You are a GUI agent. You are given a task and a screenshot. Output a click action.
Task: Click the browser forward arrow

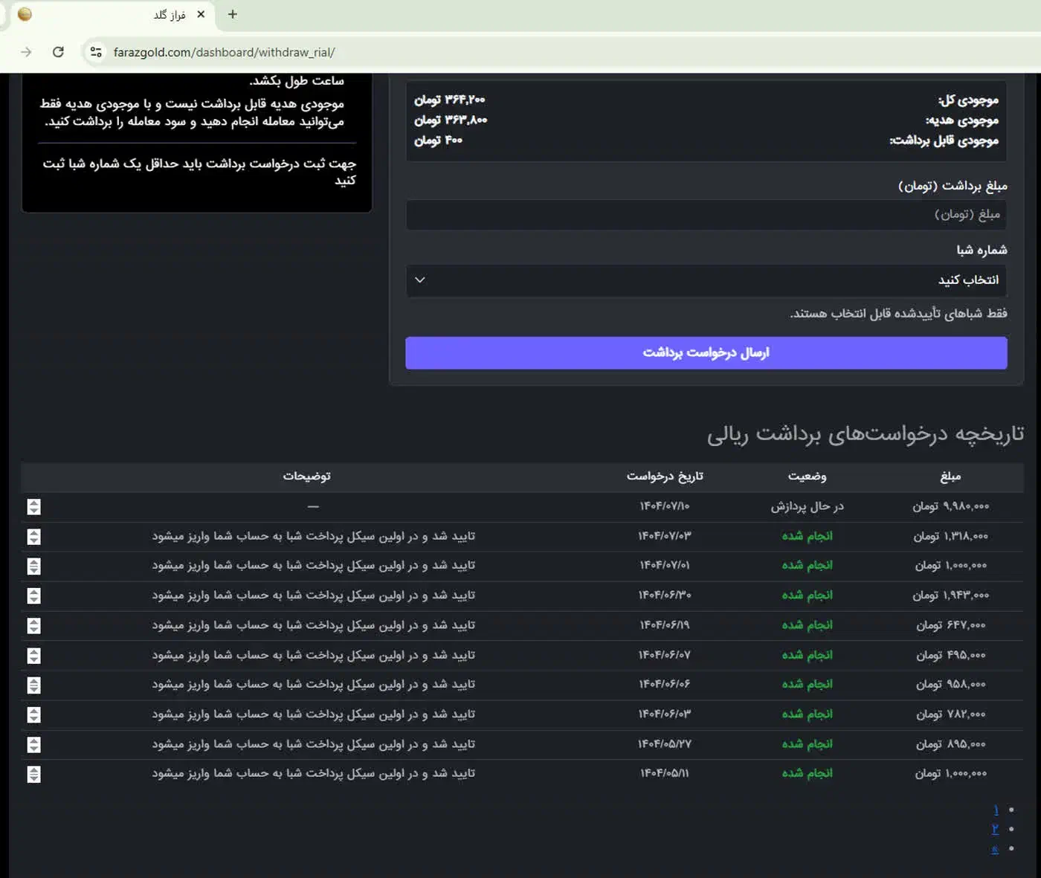pos(26,52)
